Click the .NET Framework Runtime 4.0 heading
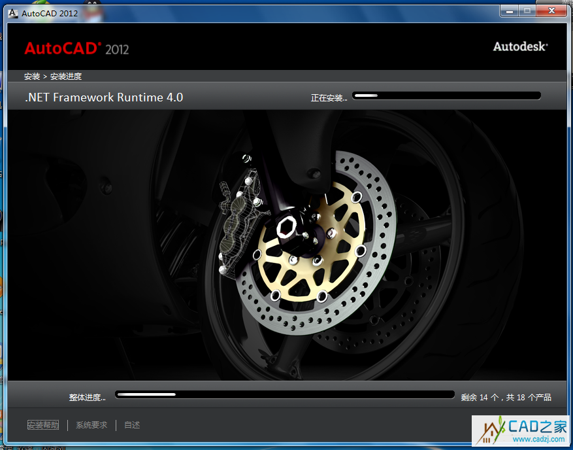The height and width of the screenshot is (450, 573). point(104,97)
